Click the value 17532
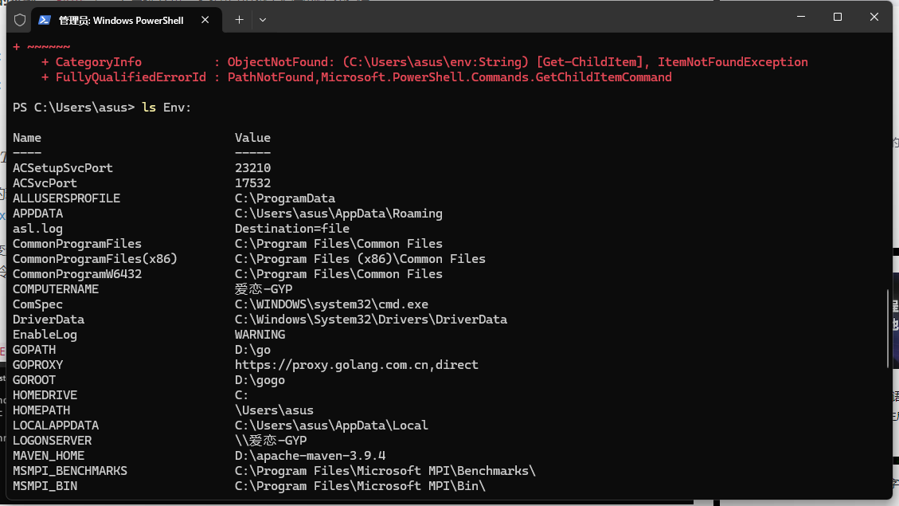This screenshot has width=899, height=506. 253,183
